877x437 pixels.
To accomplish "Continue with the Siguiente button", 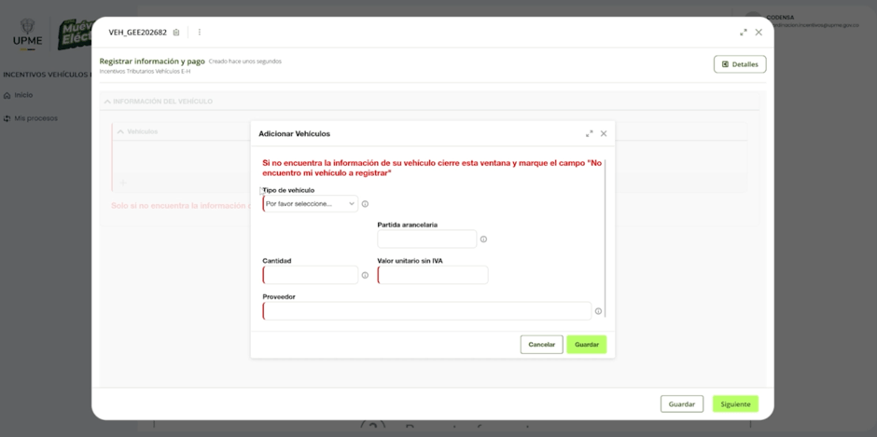I will coord(735,404).
